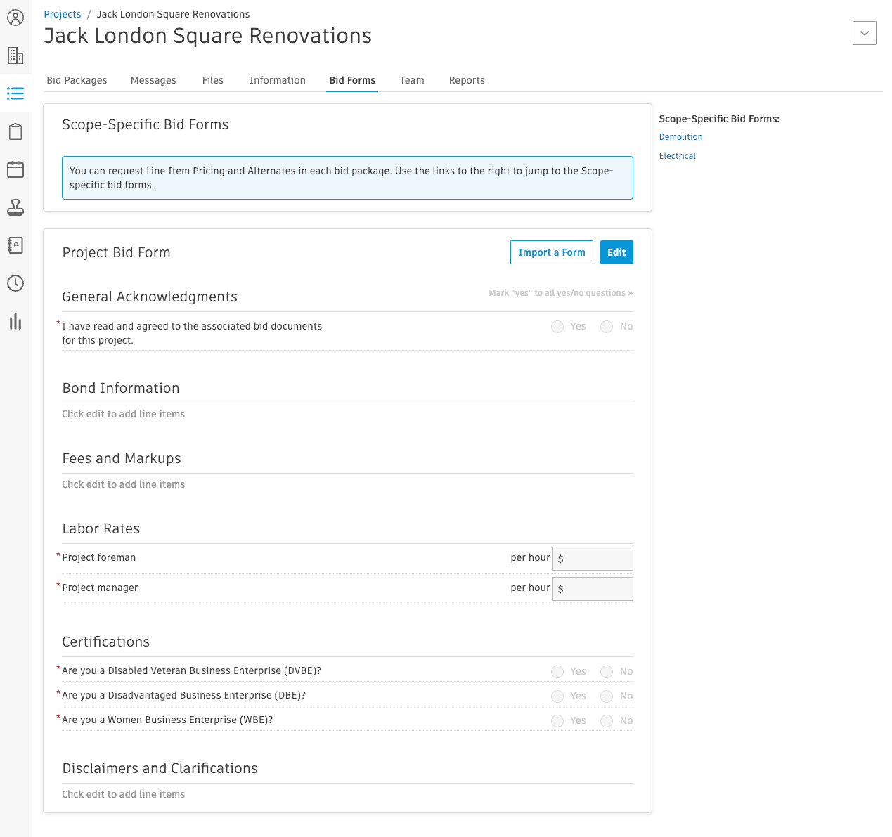Jump to the Demolition bid form
The width and height of the screenshot is (892, 837).
680,137
